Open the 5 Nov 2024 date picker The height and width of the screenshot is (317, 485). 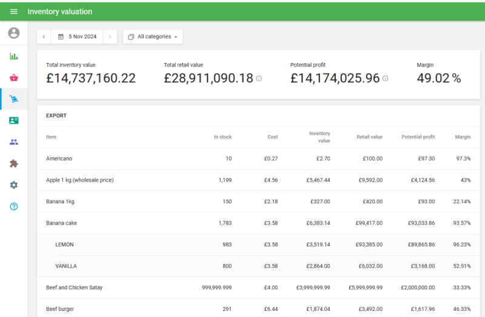[x=77, y=37]
